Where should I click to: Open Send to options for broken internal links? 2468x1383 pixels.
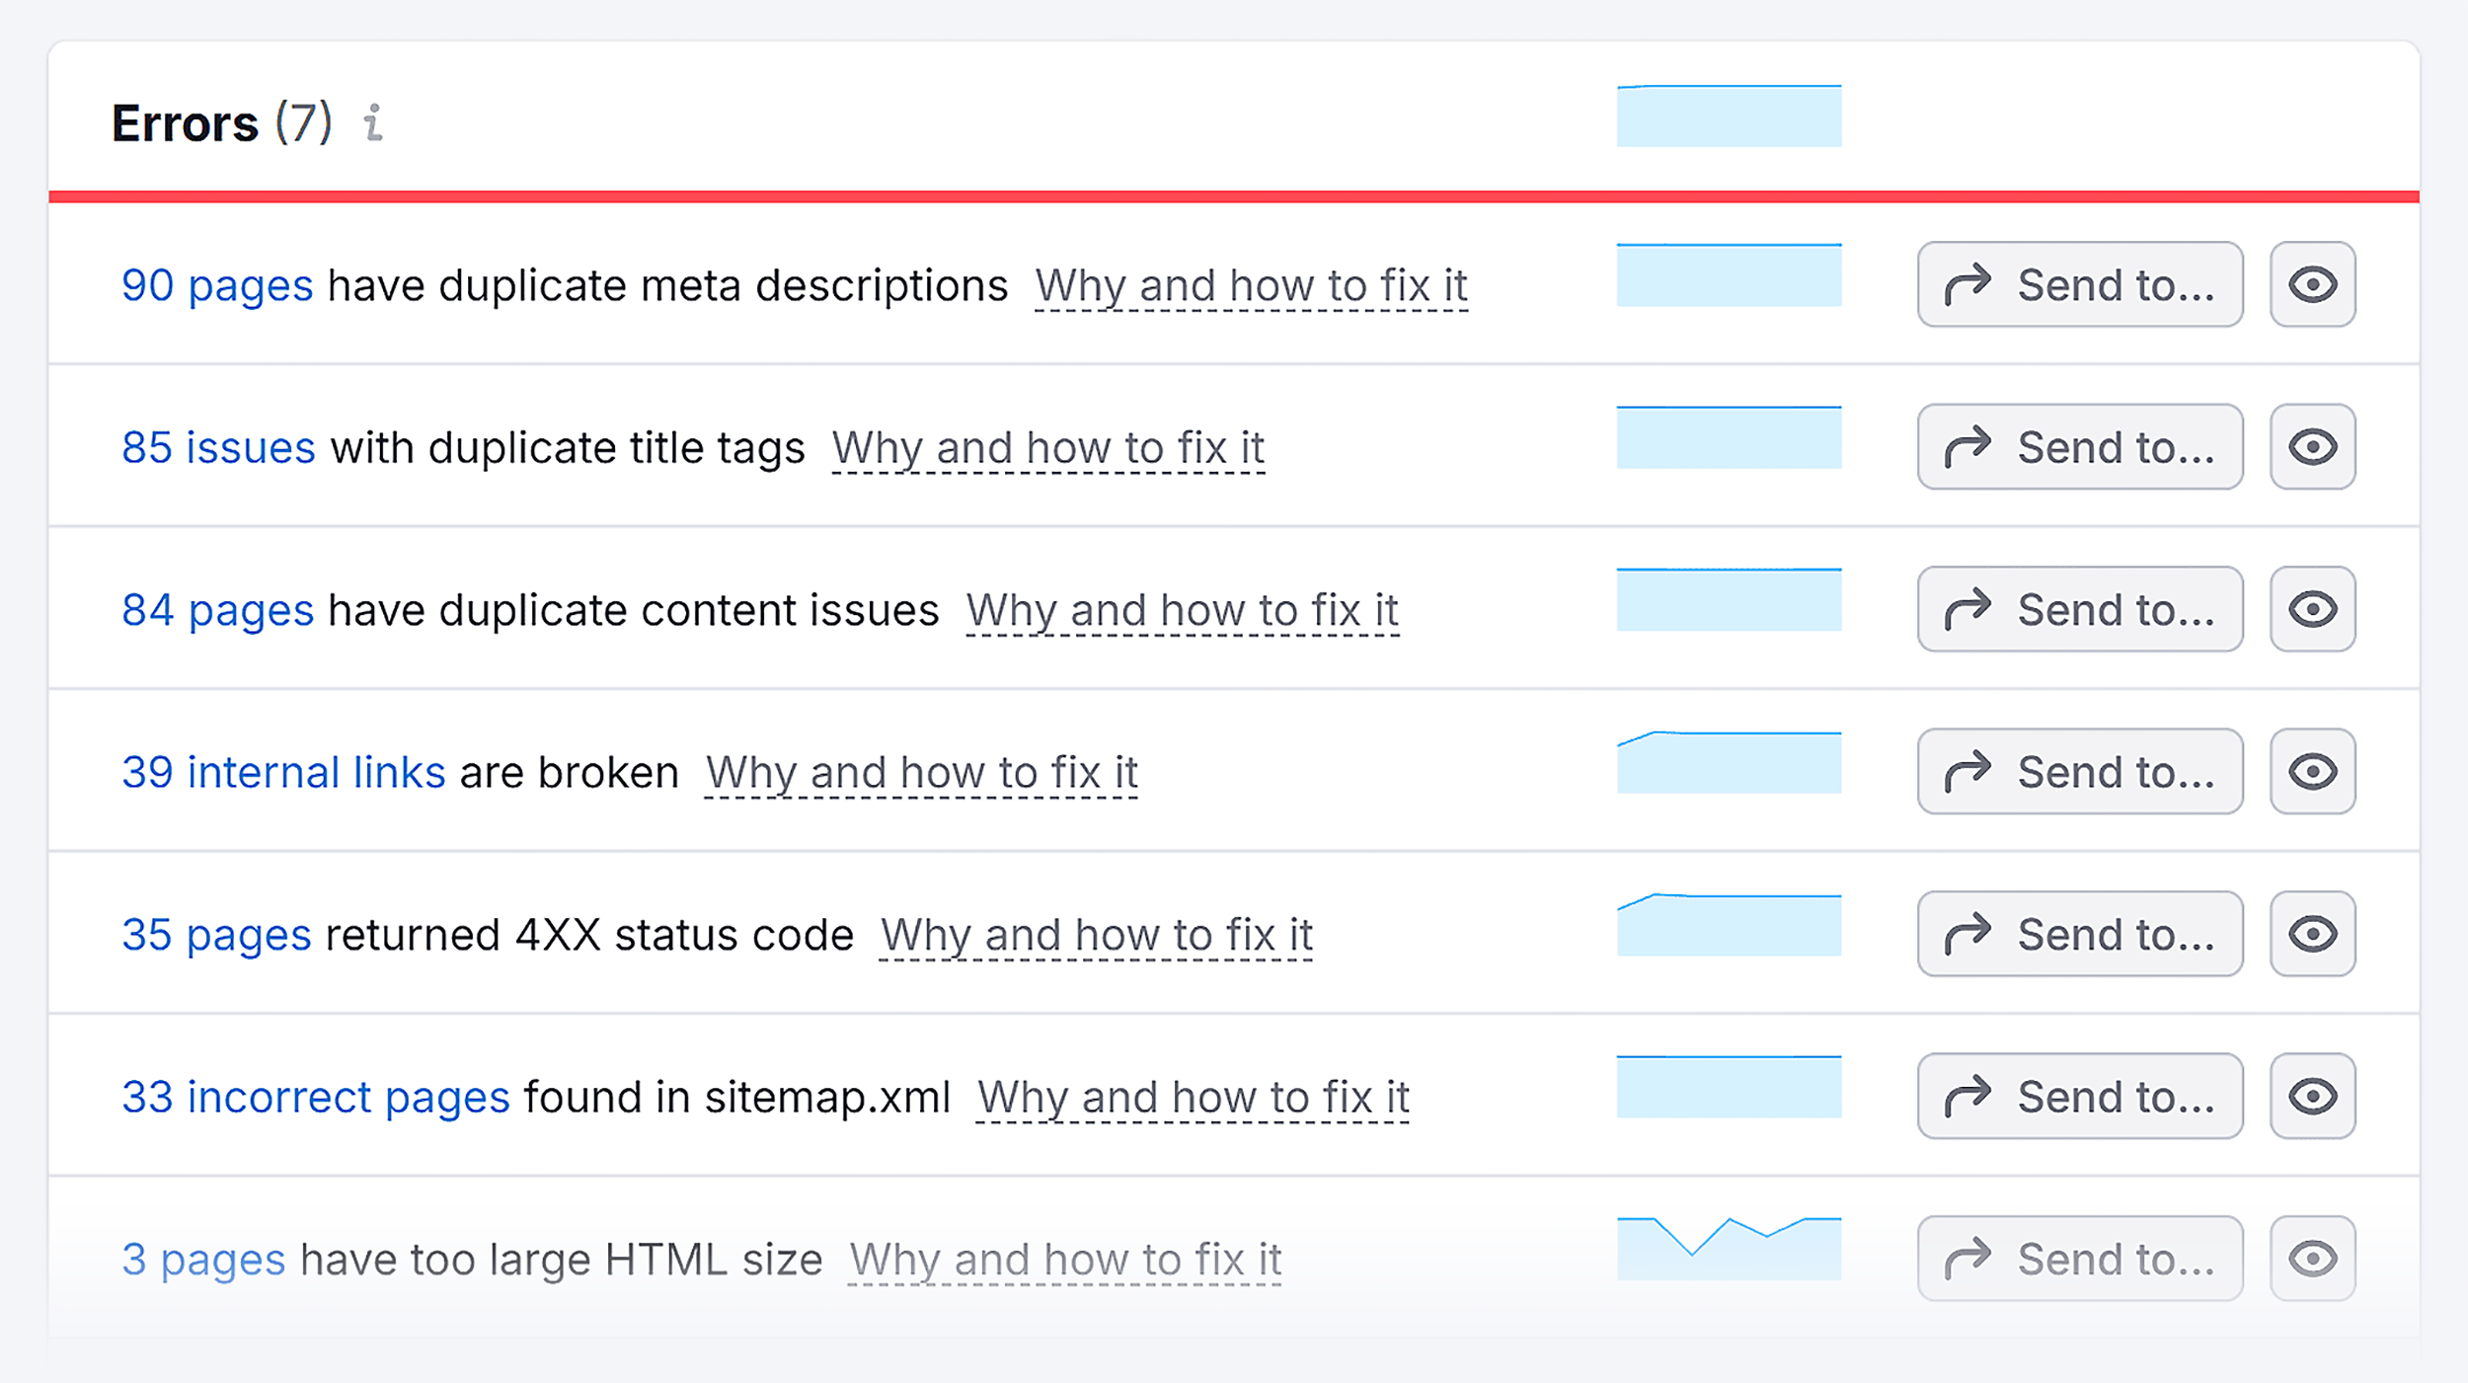pyautogui.click(x=2079, y=771)
